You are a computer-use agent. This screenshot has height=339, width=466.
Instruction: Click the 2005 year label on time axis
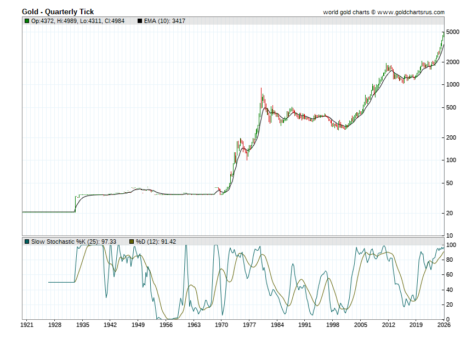pos(360,325)
